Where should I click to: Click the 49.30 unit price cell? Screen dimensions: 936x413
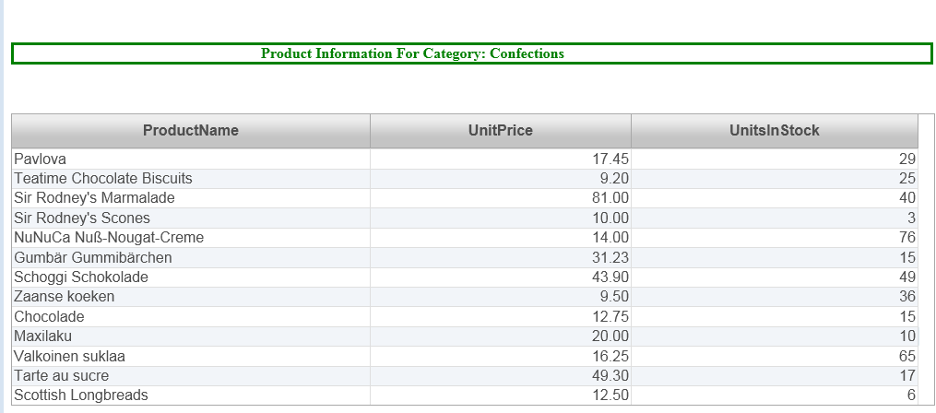tap(610, 376)
